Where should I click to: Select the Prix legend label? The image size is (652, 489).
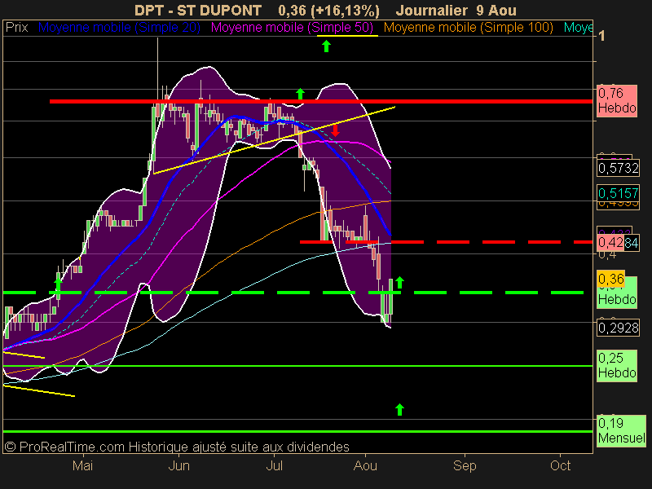tap(17, 28)
